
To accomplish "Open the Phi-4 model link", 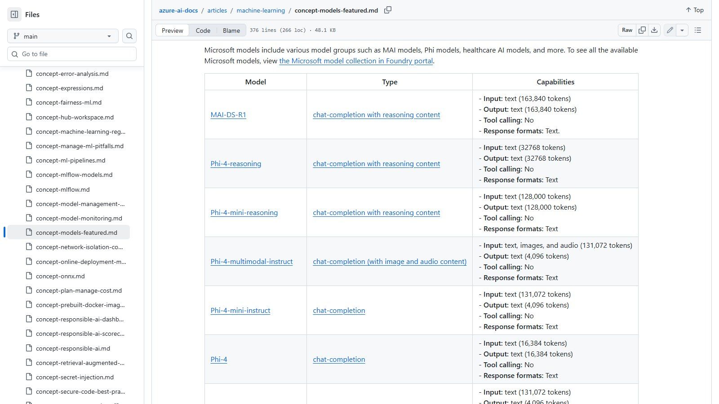I will pos(219,360).
